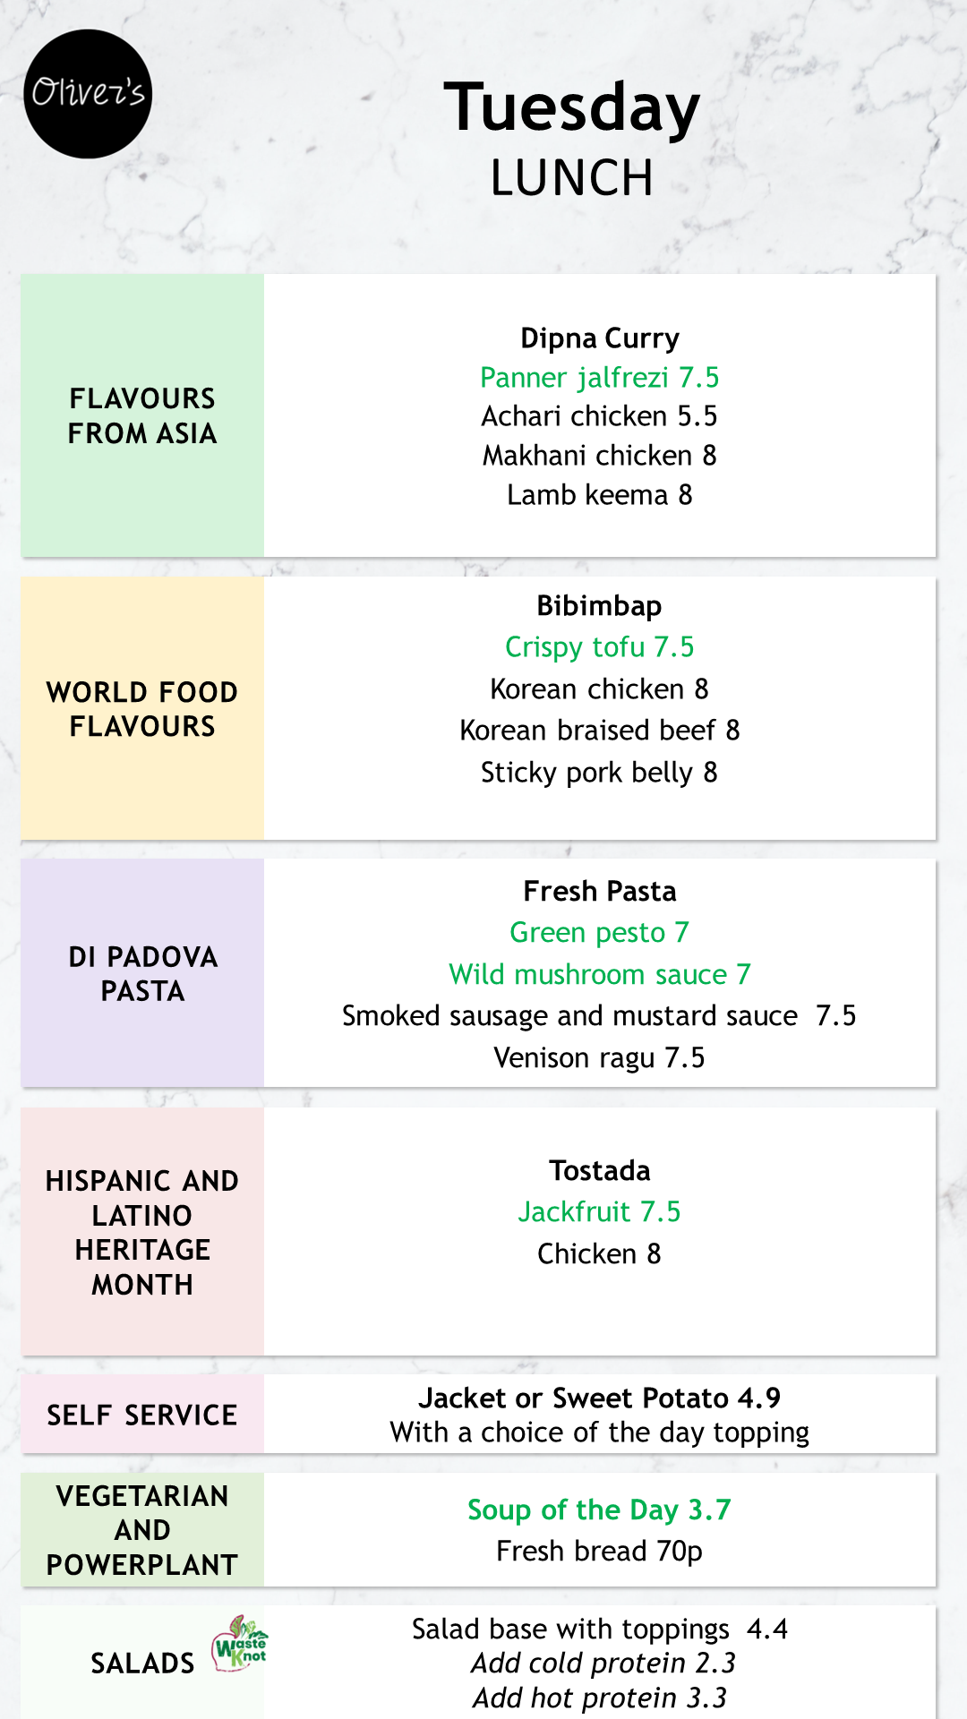Select the World Food Flavours category

pyautogui.click(x=142, y=708)
